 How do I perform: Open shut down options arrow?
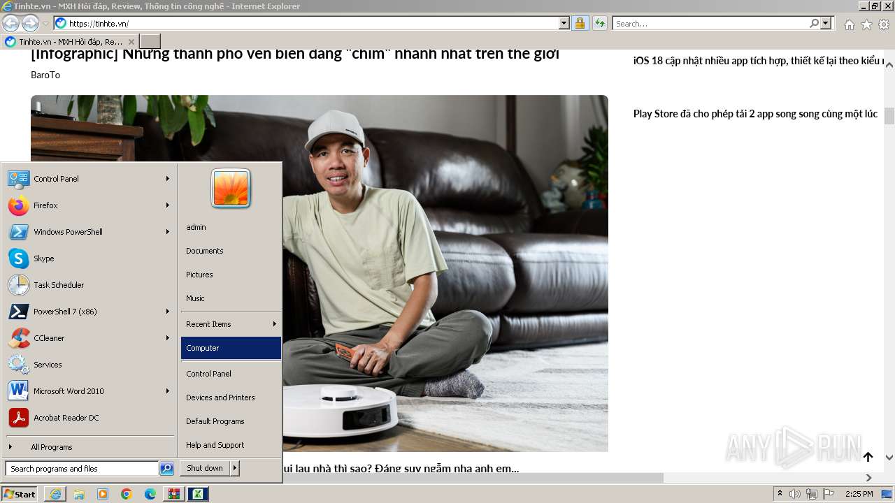coord(235,468)
